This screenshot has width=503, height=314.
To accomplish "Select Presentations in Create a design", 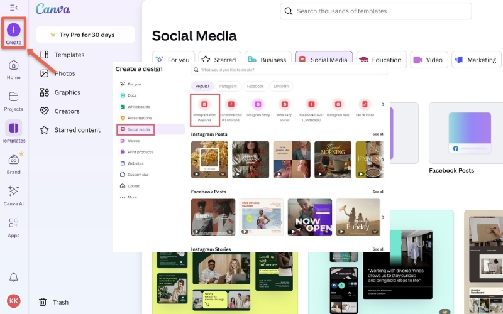I will pos(136,118).
